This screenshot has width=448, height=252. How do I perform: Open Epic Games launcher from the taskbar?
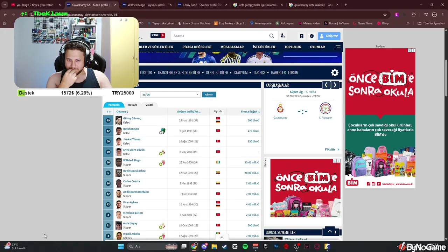pyautogui.click(x=266, y=246)
